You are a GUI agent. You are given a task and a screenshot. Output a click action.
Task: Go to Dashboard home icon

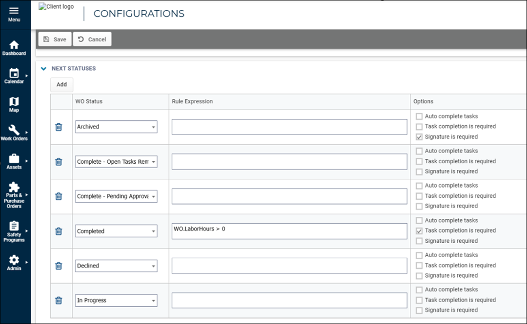14,45
